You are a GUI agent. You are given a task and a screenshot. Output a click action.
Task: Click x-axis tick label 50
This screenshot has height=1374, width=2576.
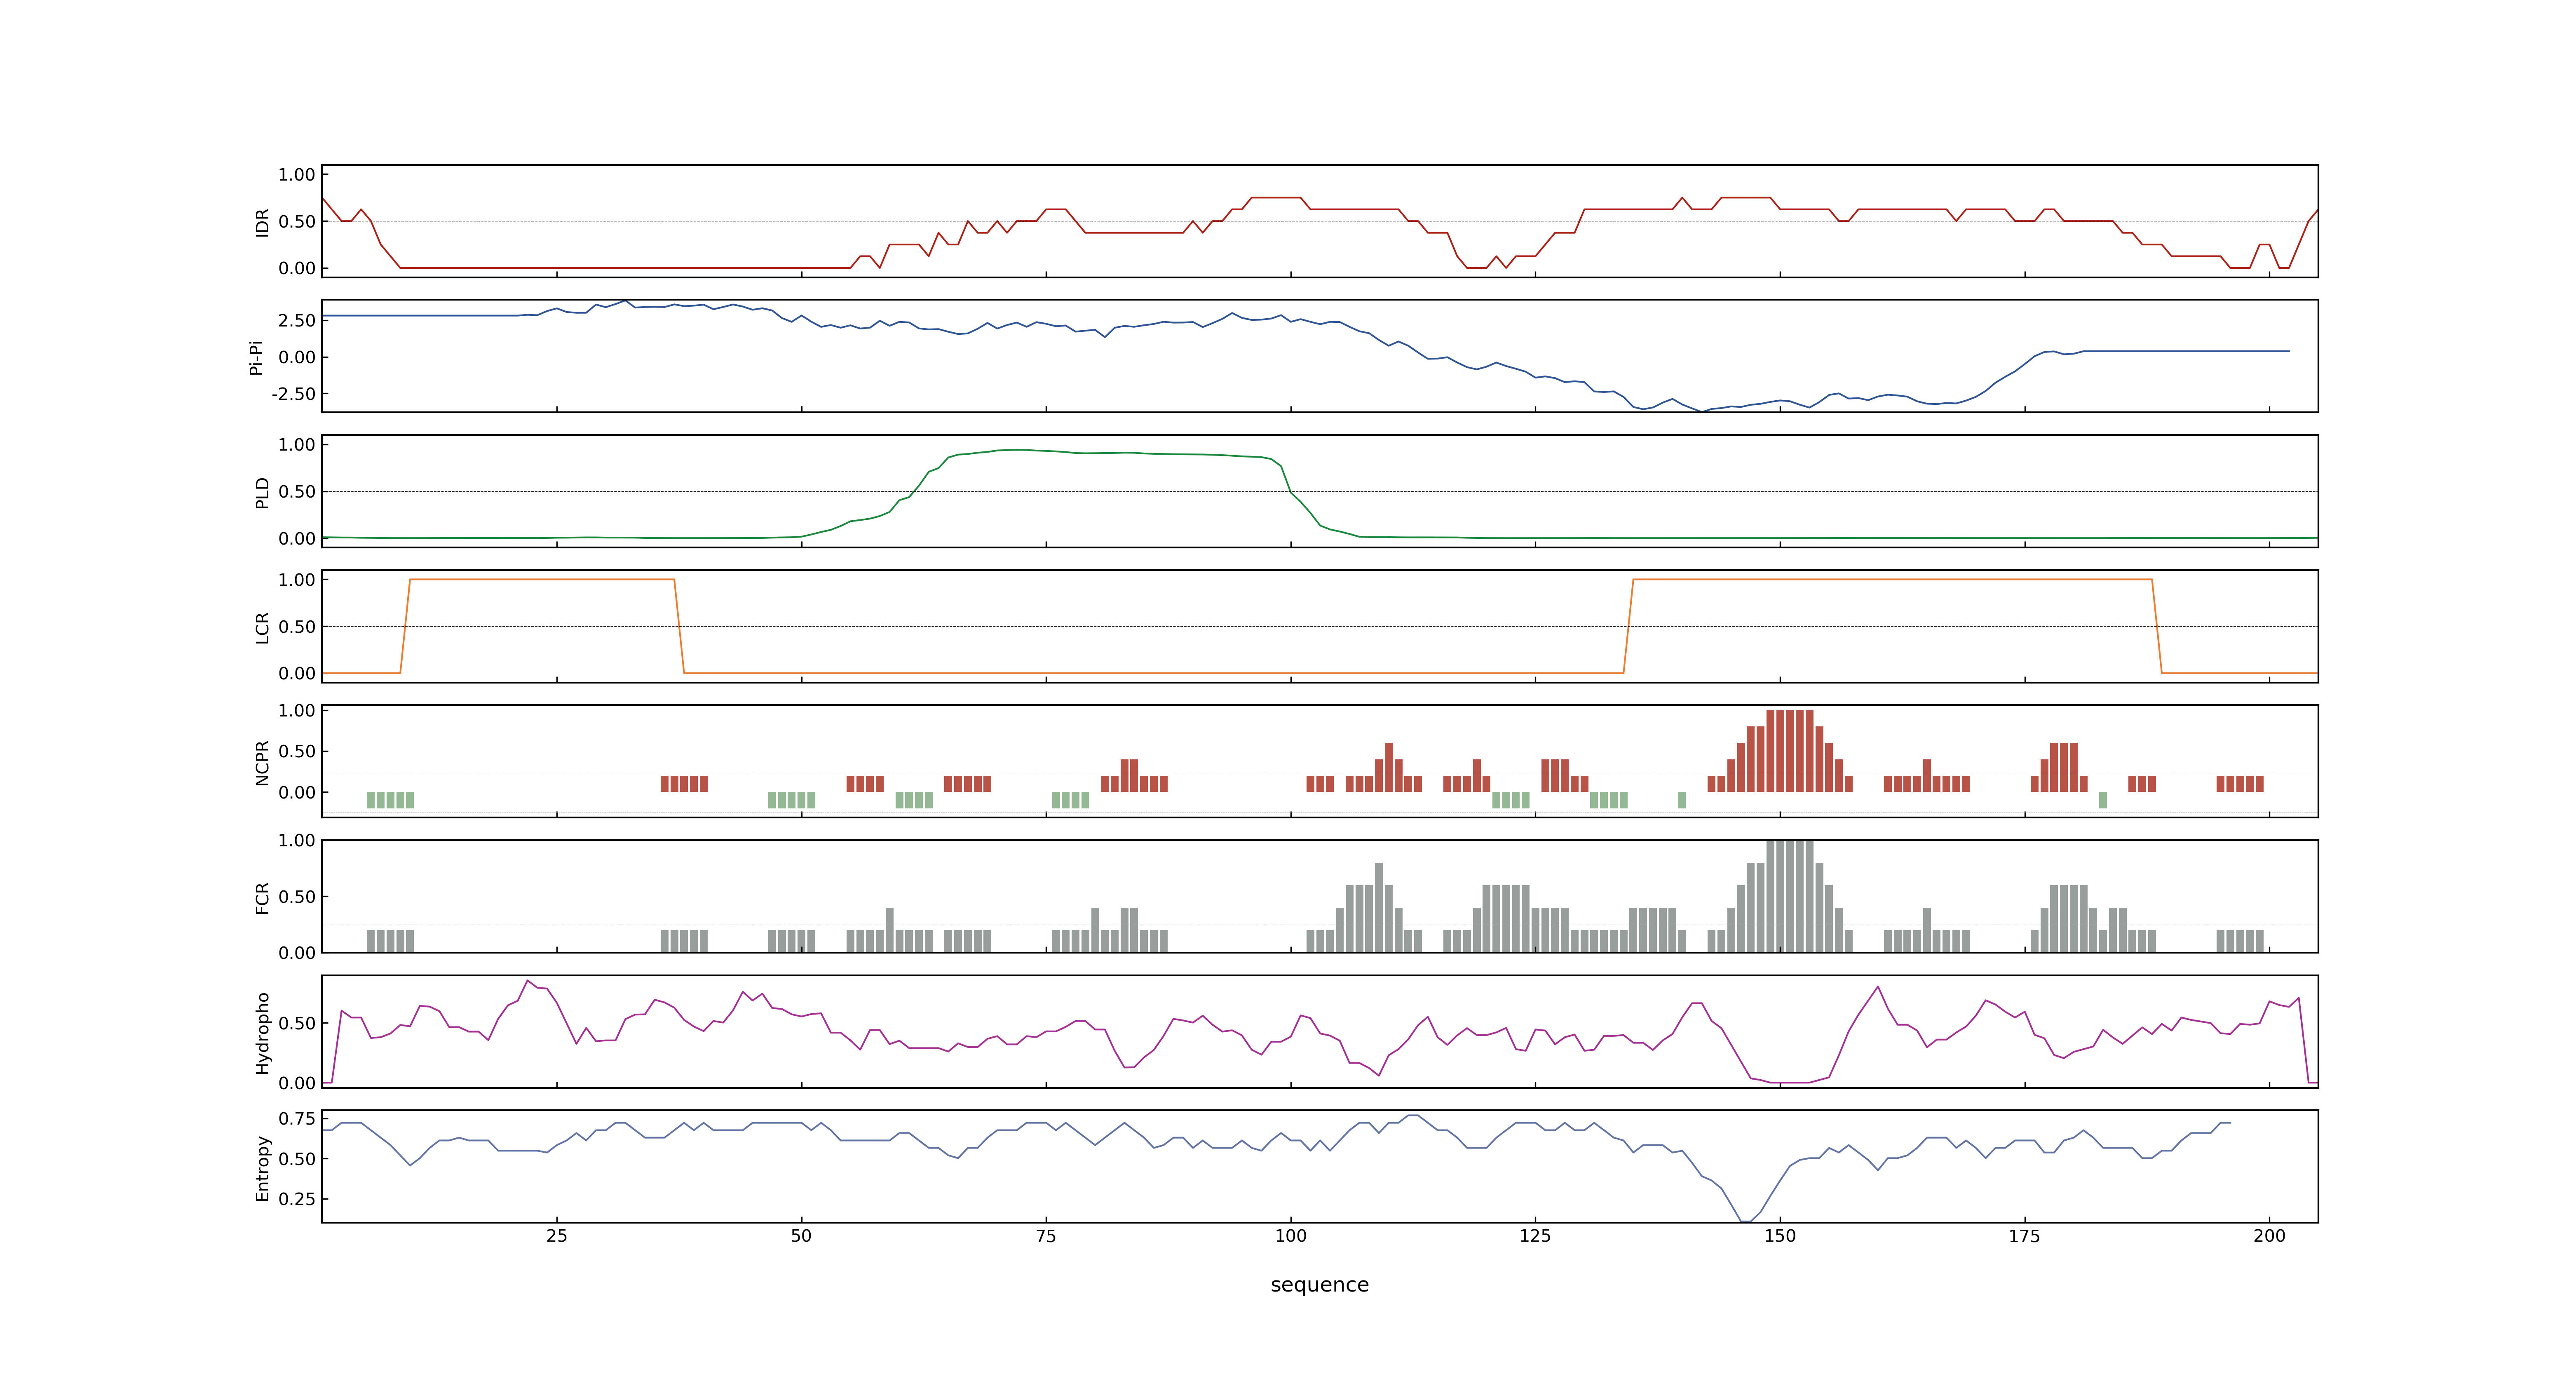click(x=801, y=1235)
